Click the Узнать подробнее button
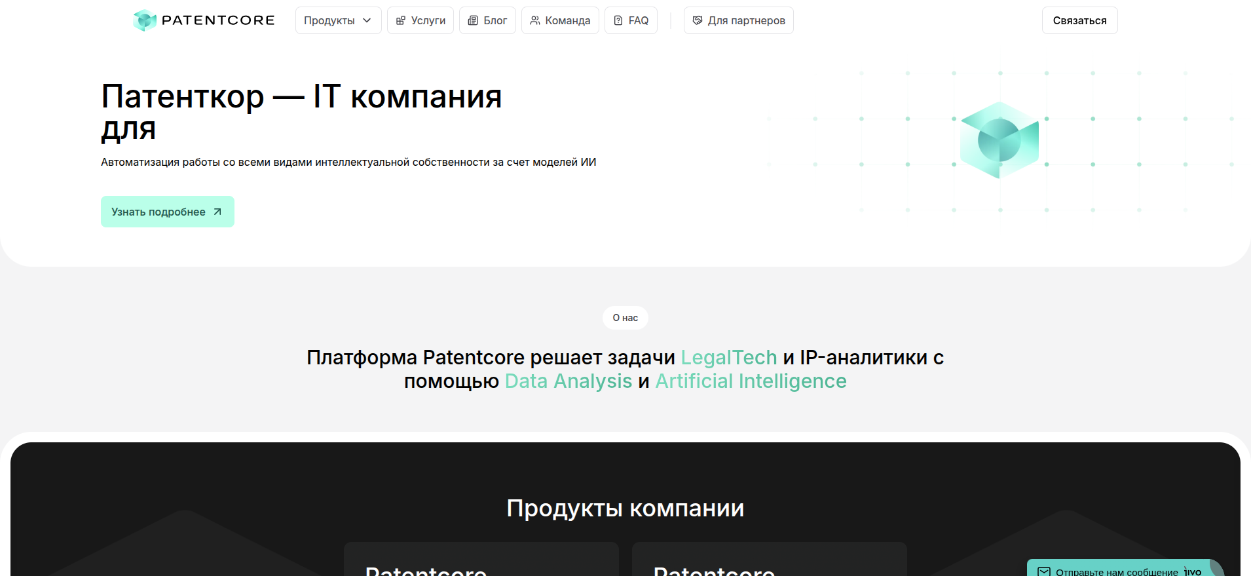 (x=168, y=212)
